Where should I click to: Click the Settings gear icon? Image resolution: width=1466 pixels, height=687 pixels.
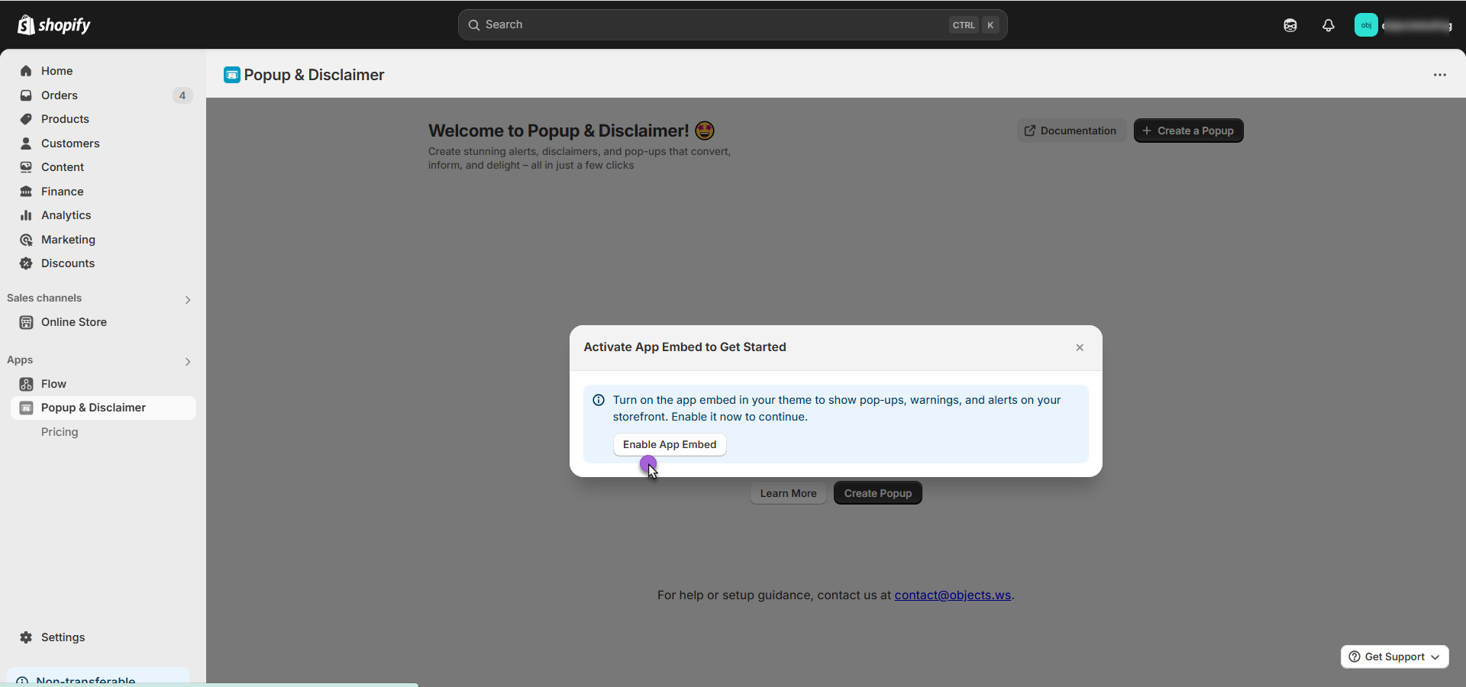point(26,637)
